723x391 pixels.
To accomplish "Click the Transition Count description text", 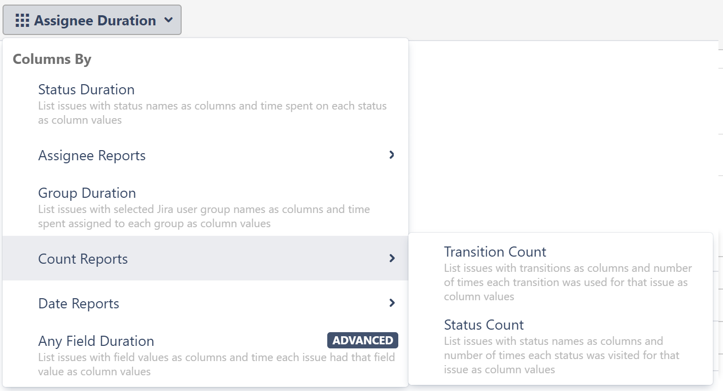I will click(x=567, y=282).
